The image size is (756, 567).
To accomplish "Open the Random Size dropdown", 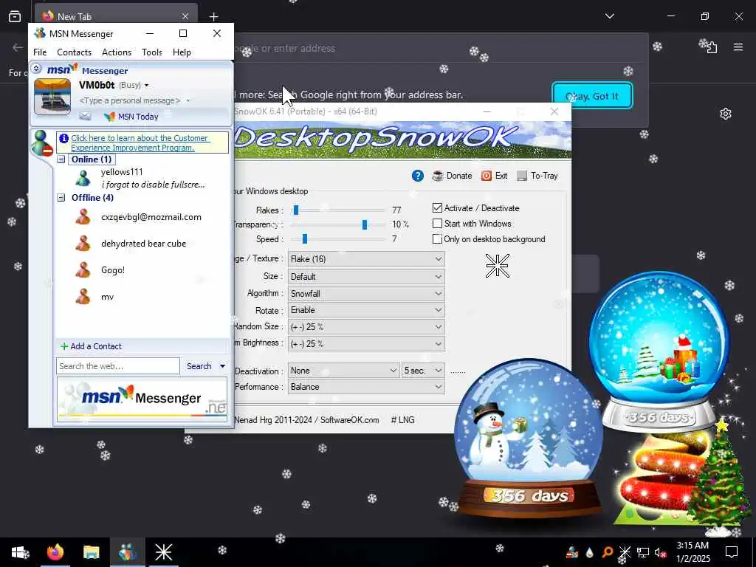I will pyautogui.click(x=366, y=327).
